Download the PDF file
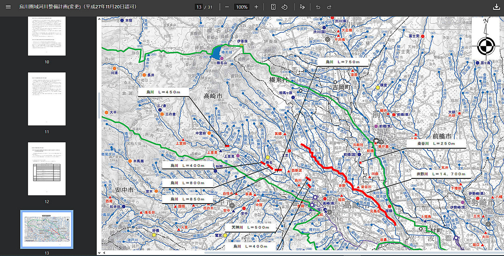This screenshot has width=504, height=256. pyautogui.click(x=496, y=7)
